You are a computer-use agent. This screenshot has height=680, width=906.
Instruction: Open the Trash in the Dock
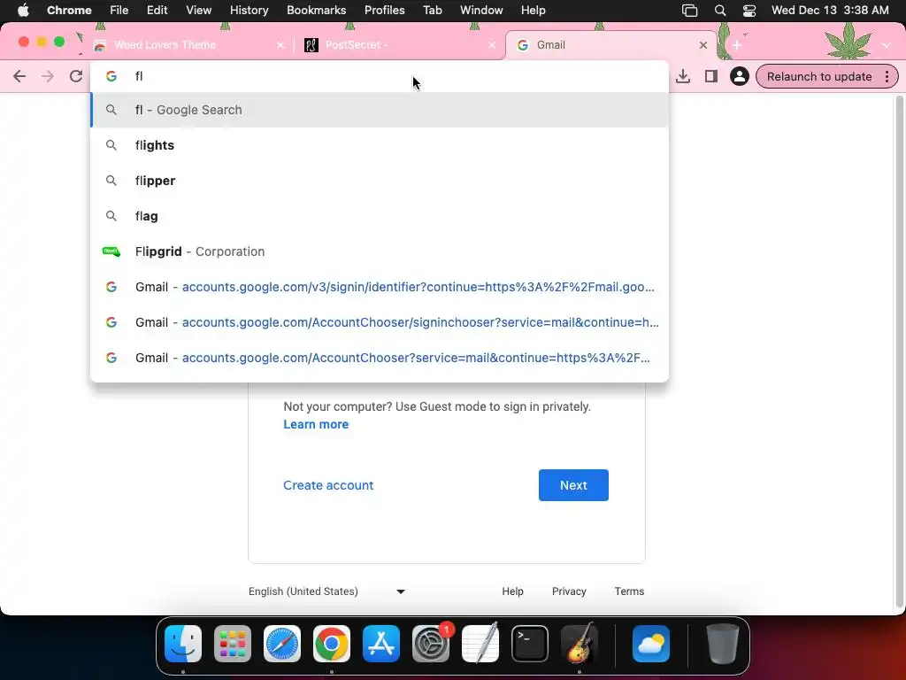click(x=722, y=644)
